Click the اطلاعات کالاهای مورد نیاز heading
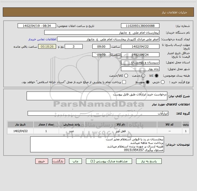The height and width of the screenshot is (191, 197). click(171, 104)
